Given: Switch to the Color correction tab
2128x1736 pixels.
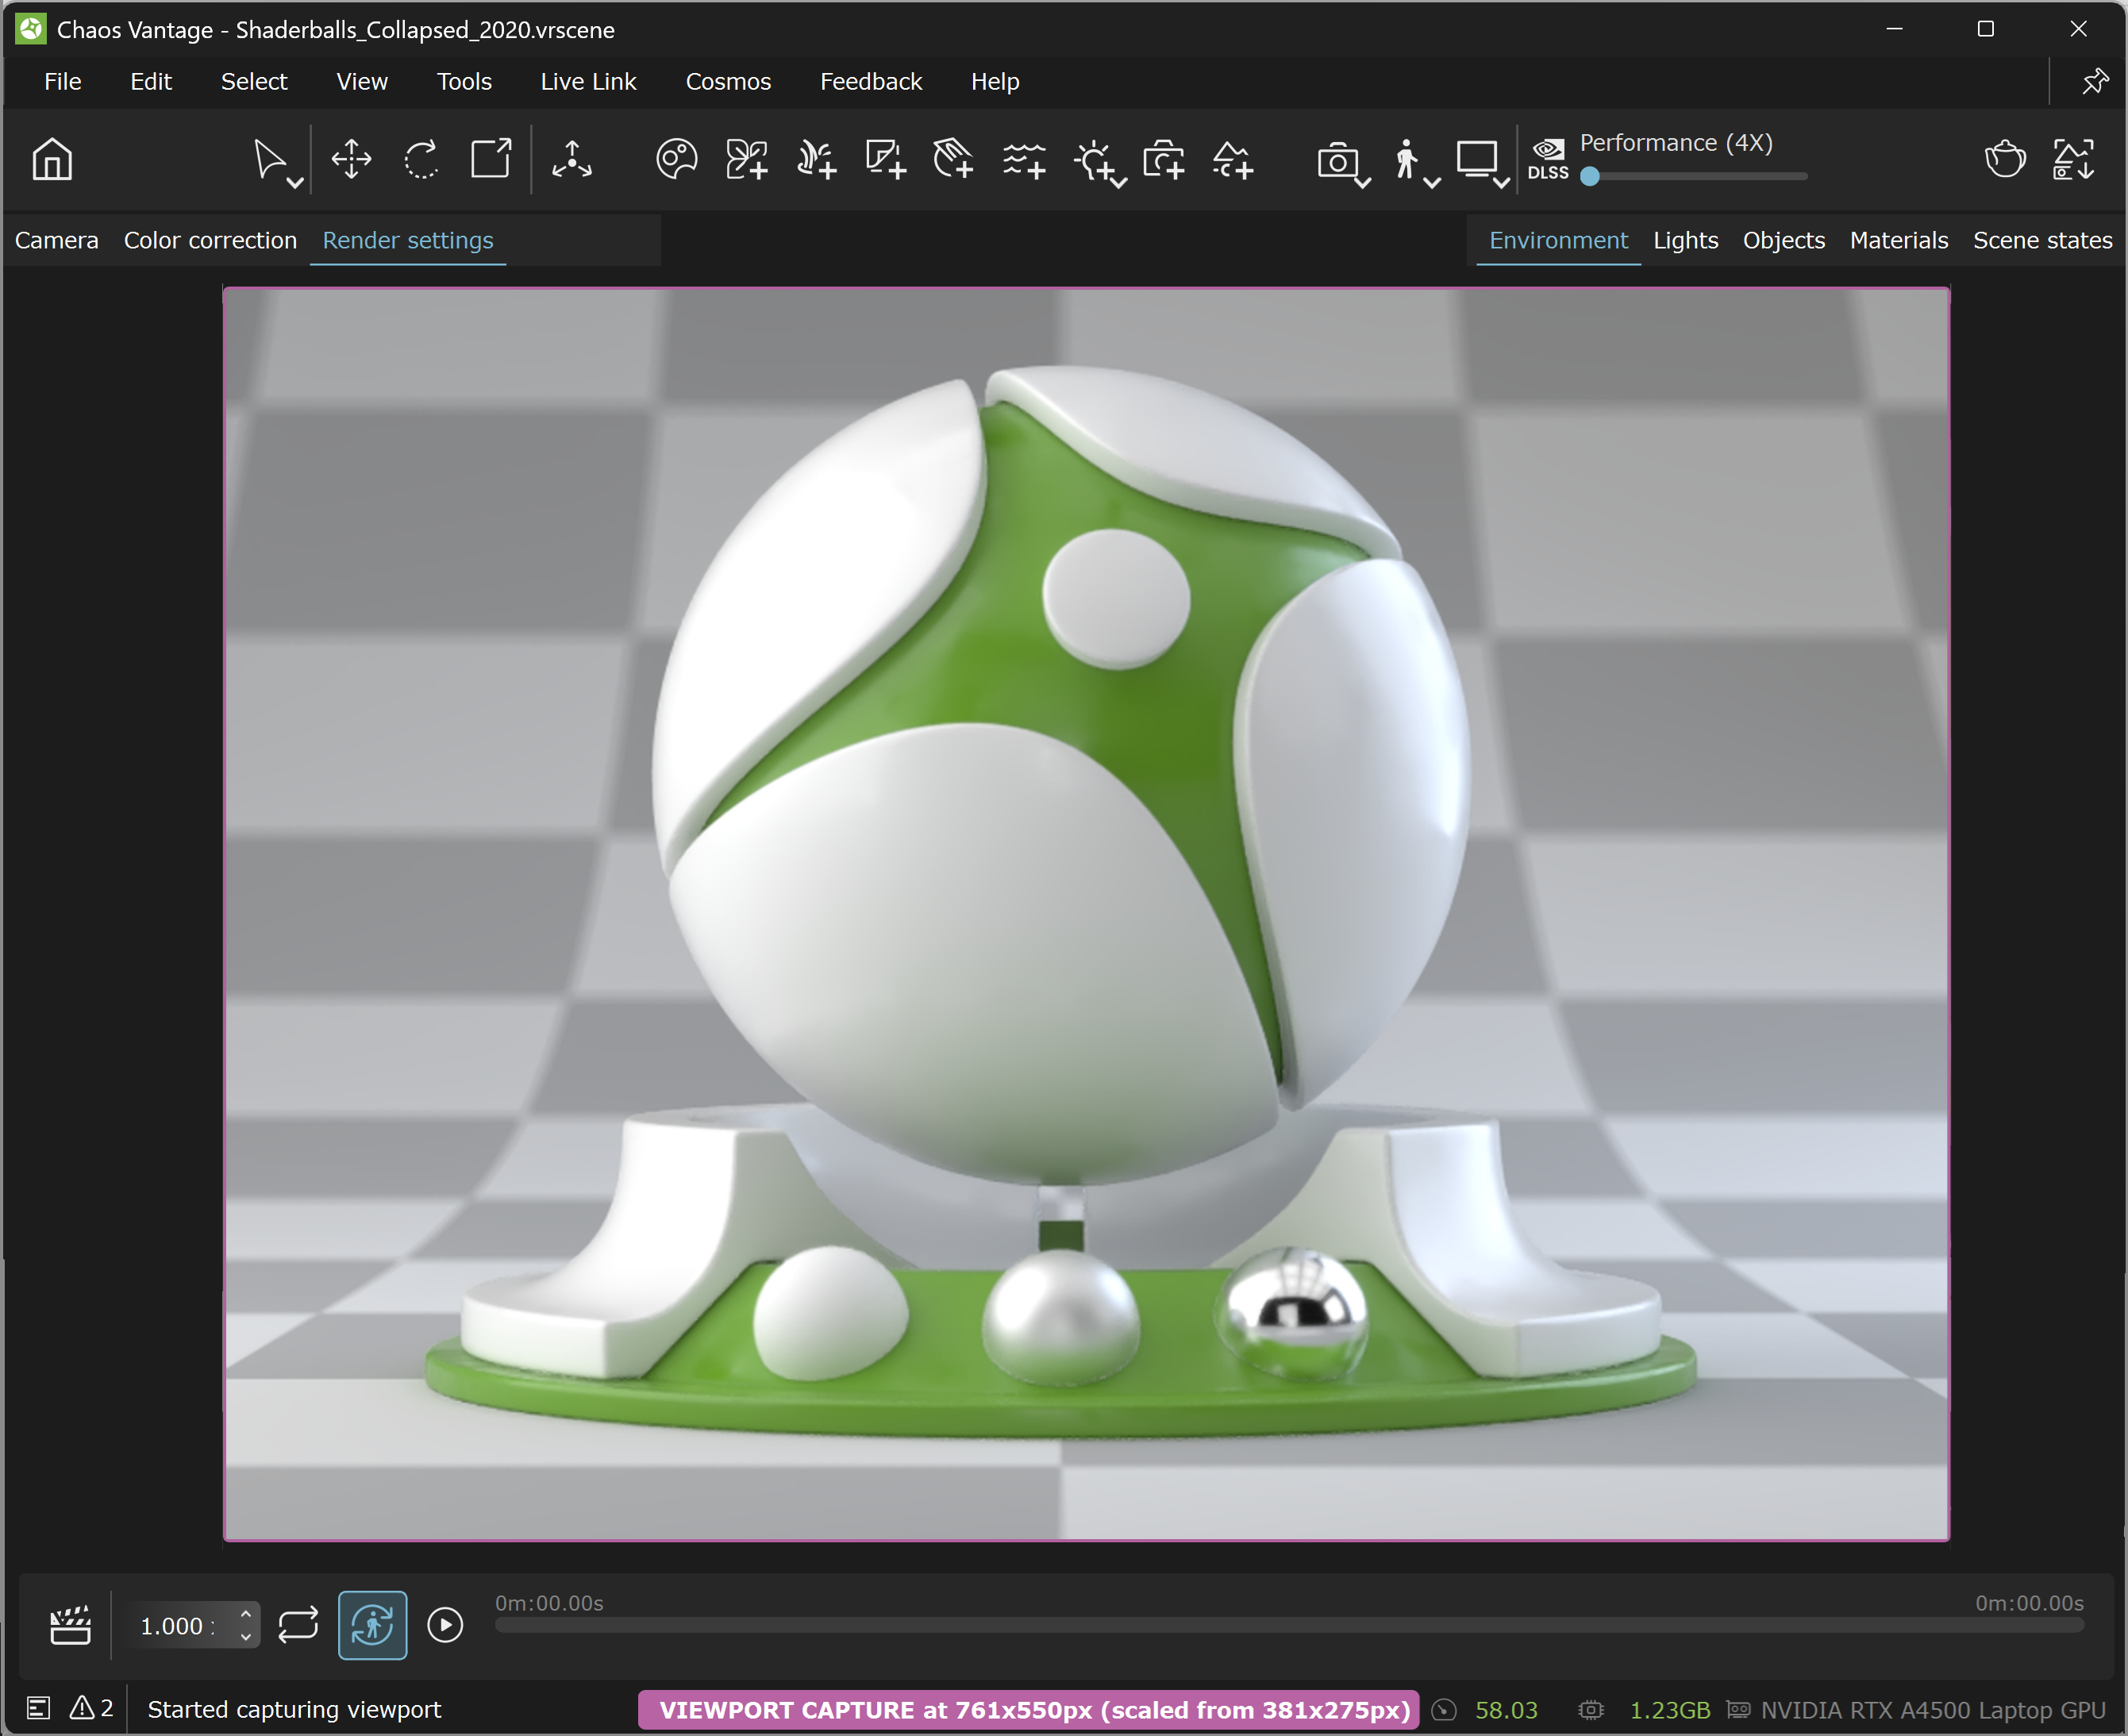Looking at the screenshot, I should [210, 240].
